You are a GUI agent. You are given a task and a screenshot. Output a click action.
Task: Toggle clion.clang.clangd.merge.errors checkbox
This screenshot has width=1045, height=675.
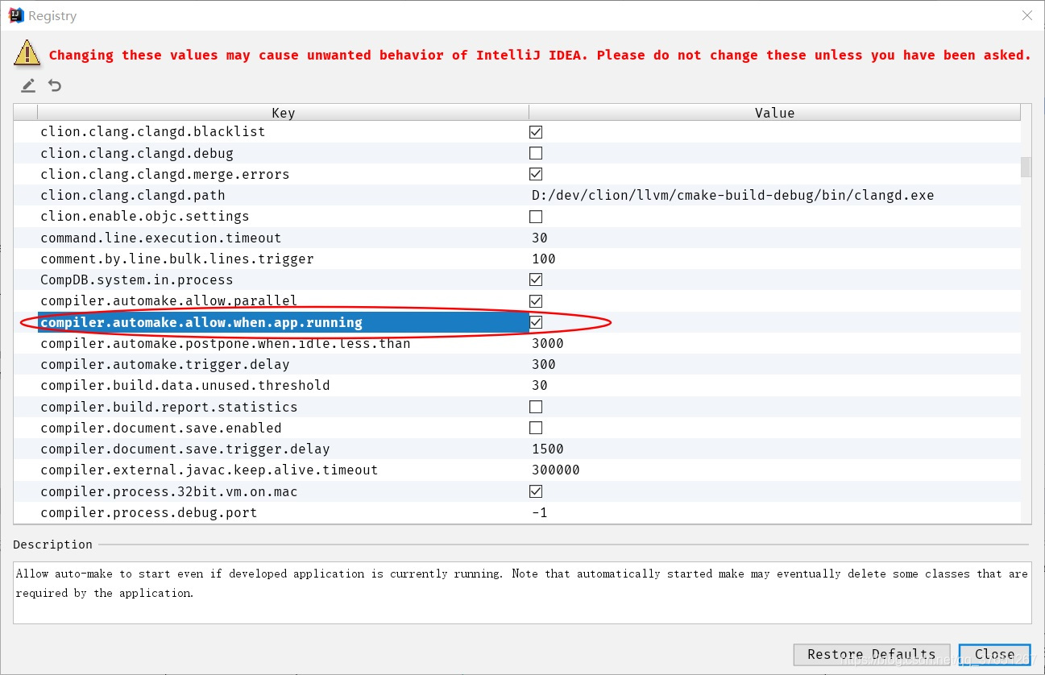536,174
